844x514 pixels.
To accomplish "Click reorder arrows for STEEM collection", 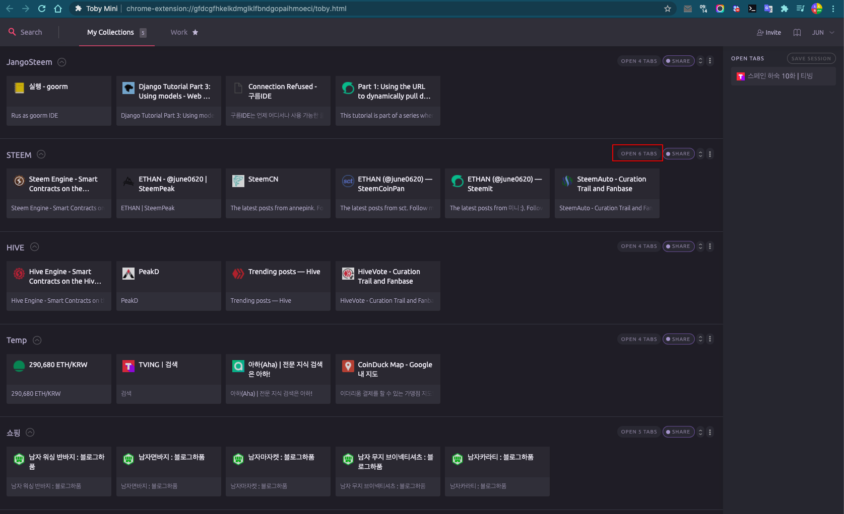I will tap(700, 153).
